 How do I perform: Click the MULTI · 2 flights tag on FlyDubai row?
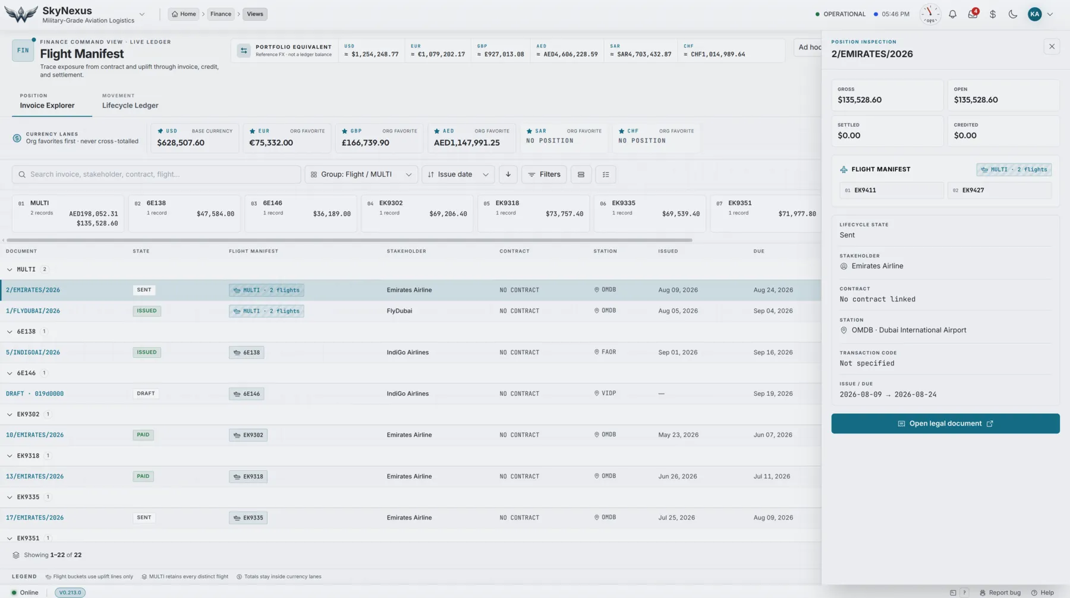pyautogui.click(x=266, y=311)
